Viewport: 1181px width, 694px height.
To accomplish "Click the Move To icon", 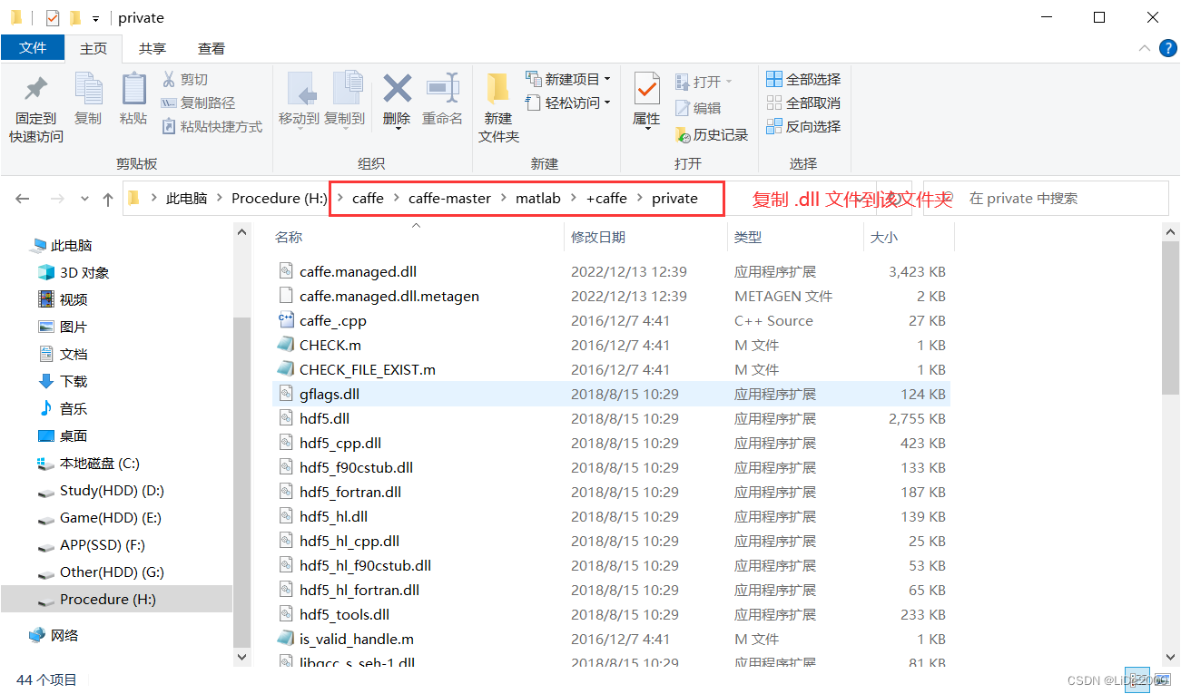I will coord(300,89).
